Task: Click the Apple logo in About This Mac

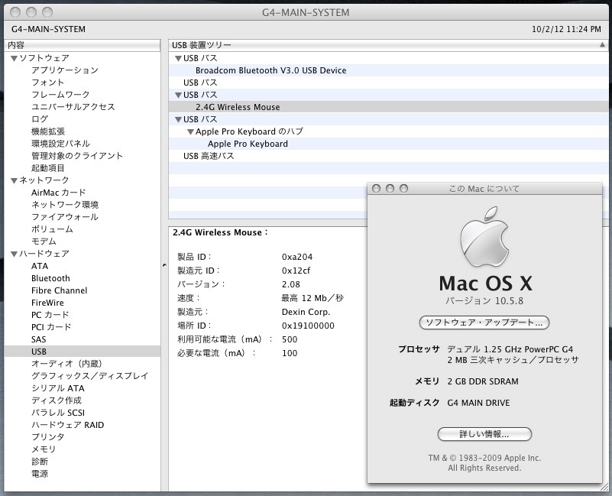Action: [x=484, y=238]
